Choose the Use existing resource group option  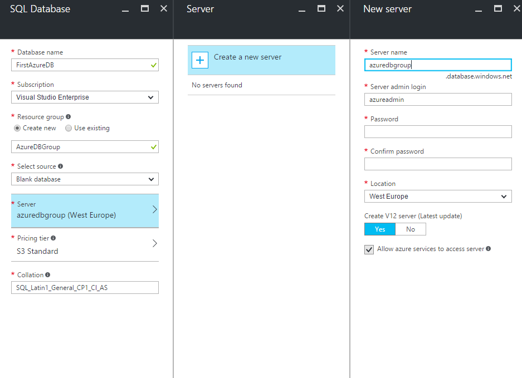click(x=69, y=128)
